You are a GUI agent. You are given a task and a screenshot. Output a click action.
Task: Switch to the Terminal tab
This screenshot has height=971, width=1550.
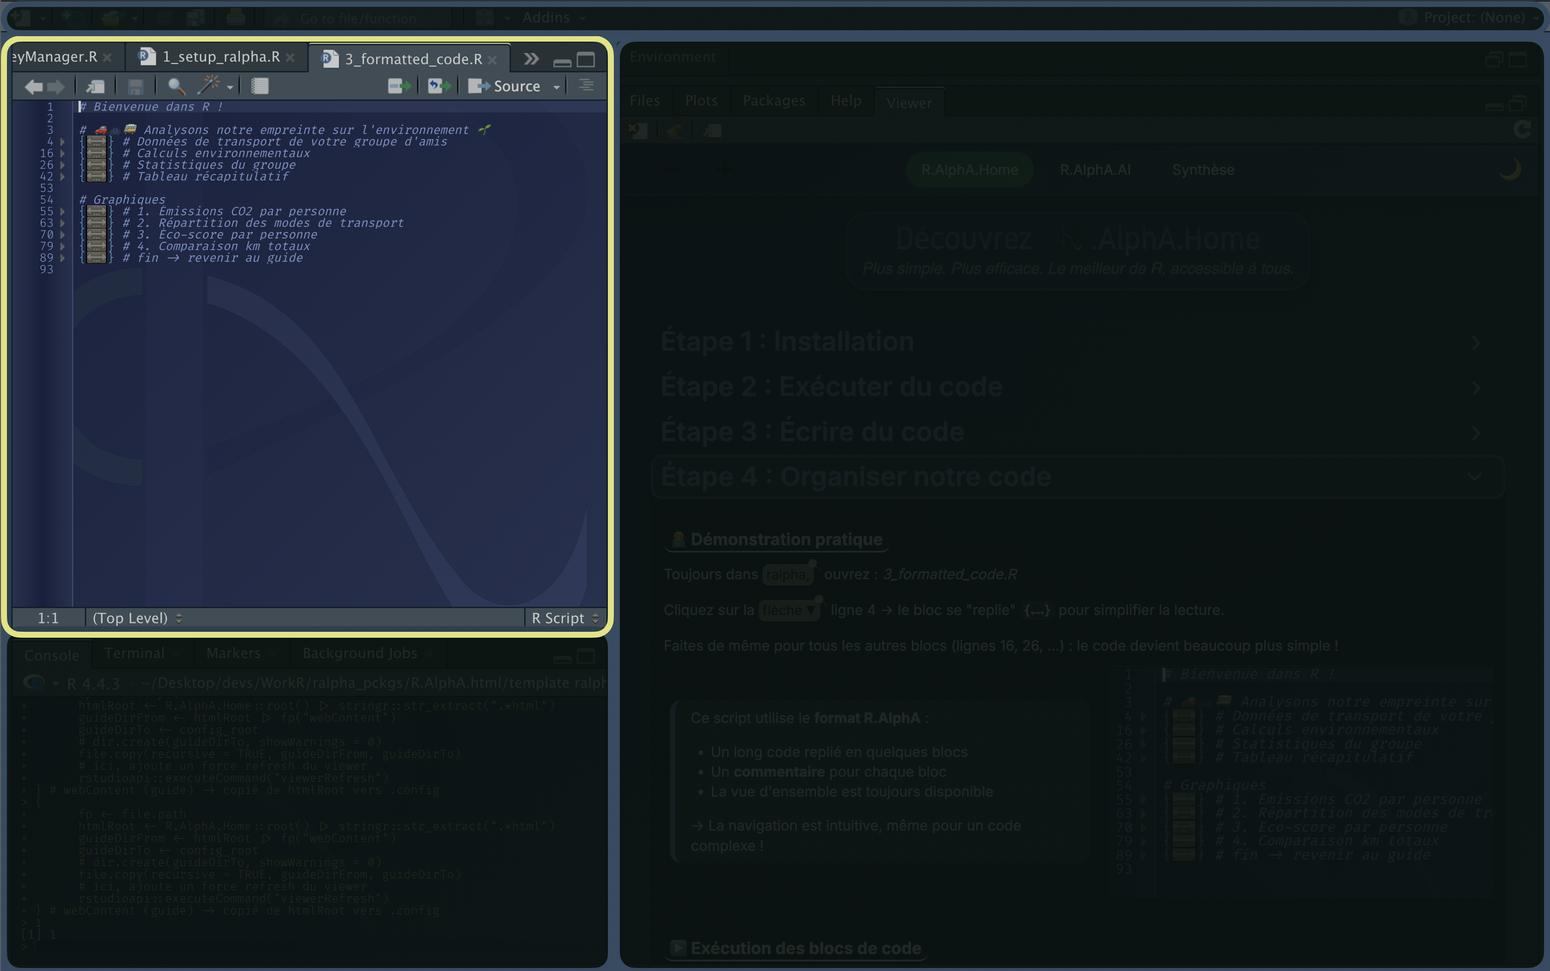click(134, 653)
